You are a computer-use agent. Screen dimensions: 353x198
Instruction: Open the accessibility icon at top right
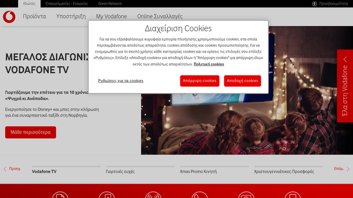[x=314, y=4]
